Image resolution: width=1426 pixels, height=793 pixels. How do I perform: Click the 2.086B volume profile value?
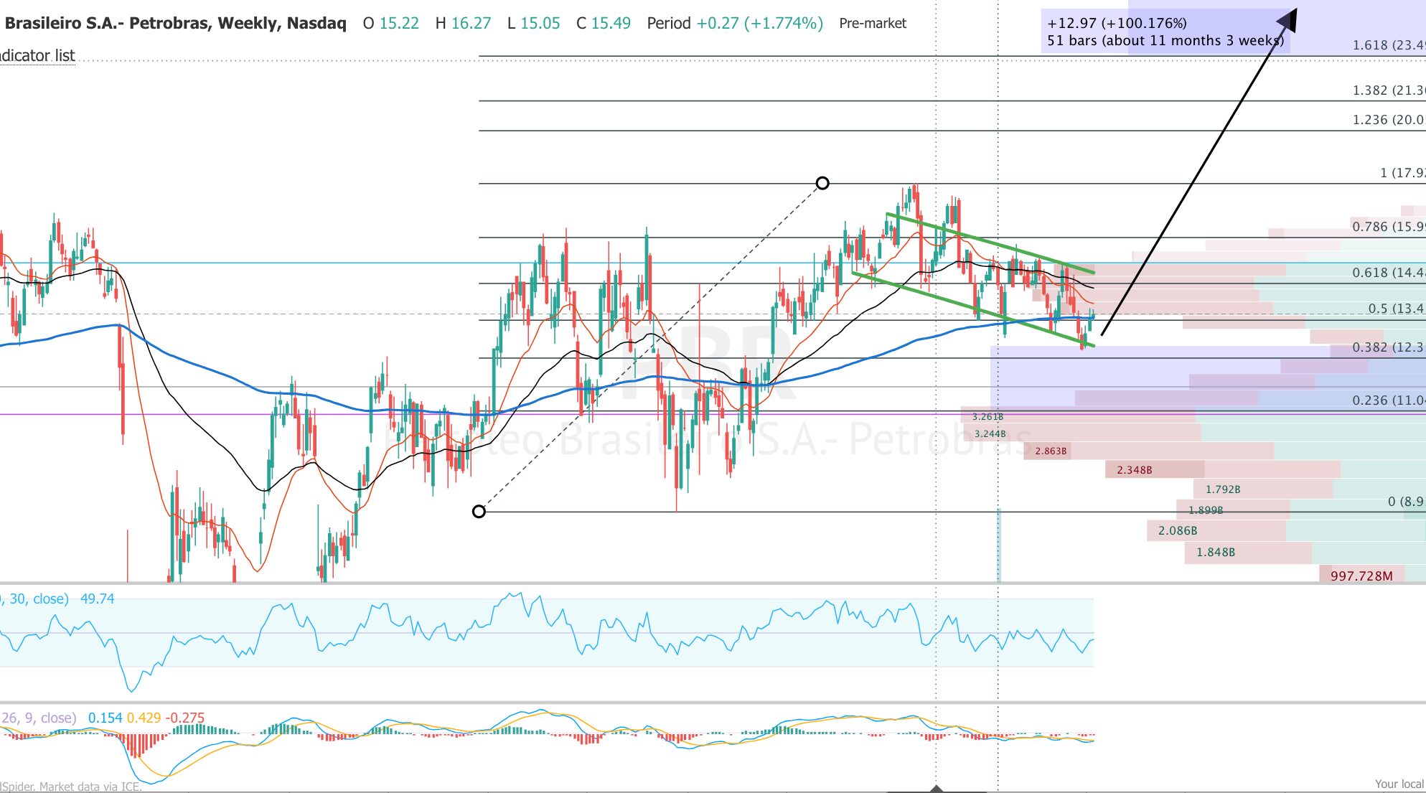point(1178,531)
